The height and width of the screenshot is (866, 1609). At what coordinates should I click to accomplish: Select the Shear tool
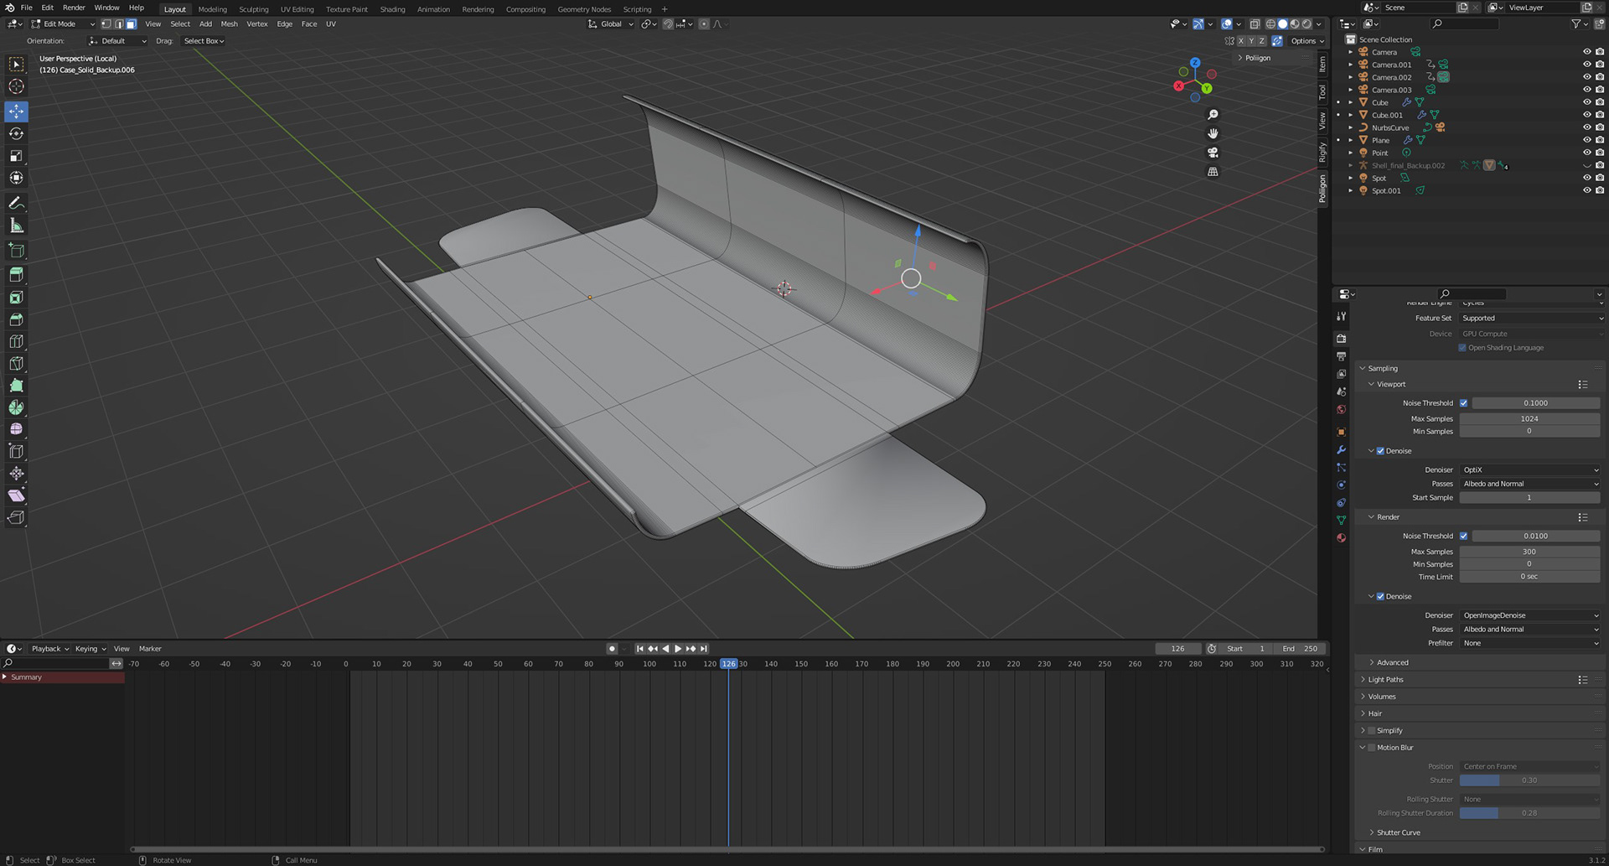click(16, 495)
